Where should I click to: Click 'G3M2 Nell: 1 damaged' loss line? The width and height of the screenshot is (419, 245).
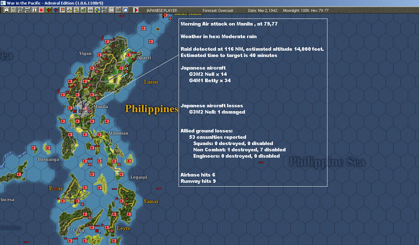[217, 112]
